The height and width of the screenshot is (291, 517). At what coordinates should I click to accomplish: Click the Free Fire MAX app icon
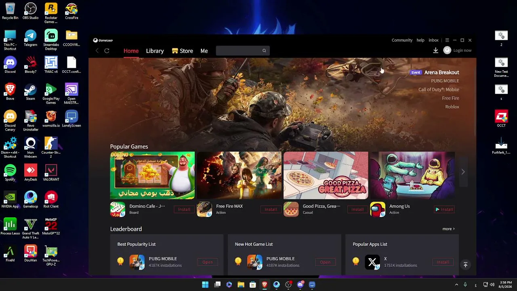[204, 209]
